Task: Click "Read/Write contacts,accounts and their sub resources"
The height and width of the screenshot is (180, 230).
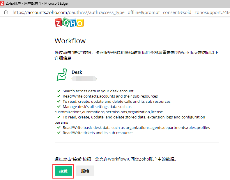Action: pyautogui.click(x=110, y=96)
